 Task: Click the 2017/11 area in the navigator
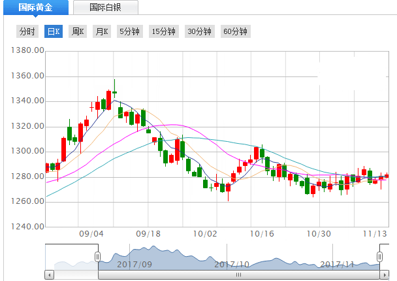(x=337, y=264)
